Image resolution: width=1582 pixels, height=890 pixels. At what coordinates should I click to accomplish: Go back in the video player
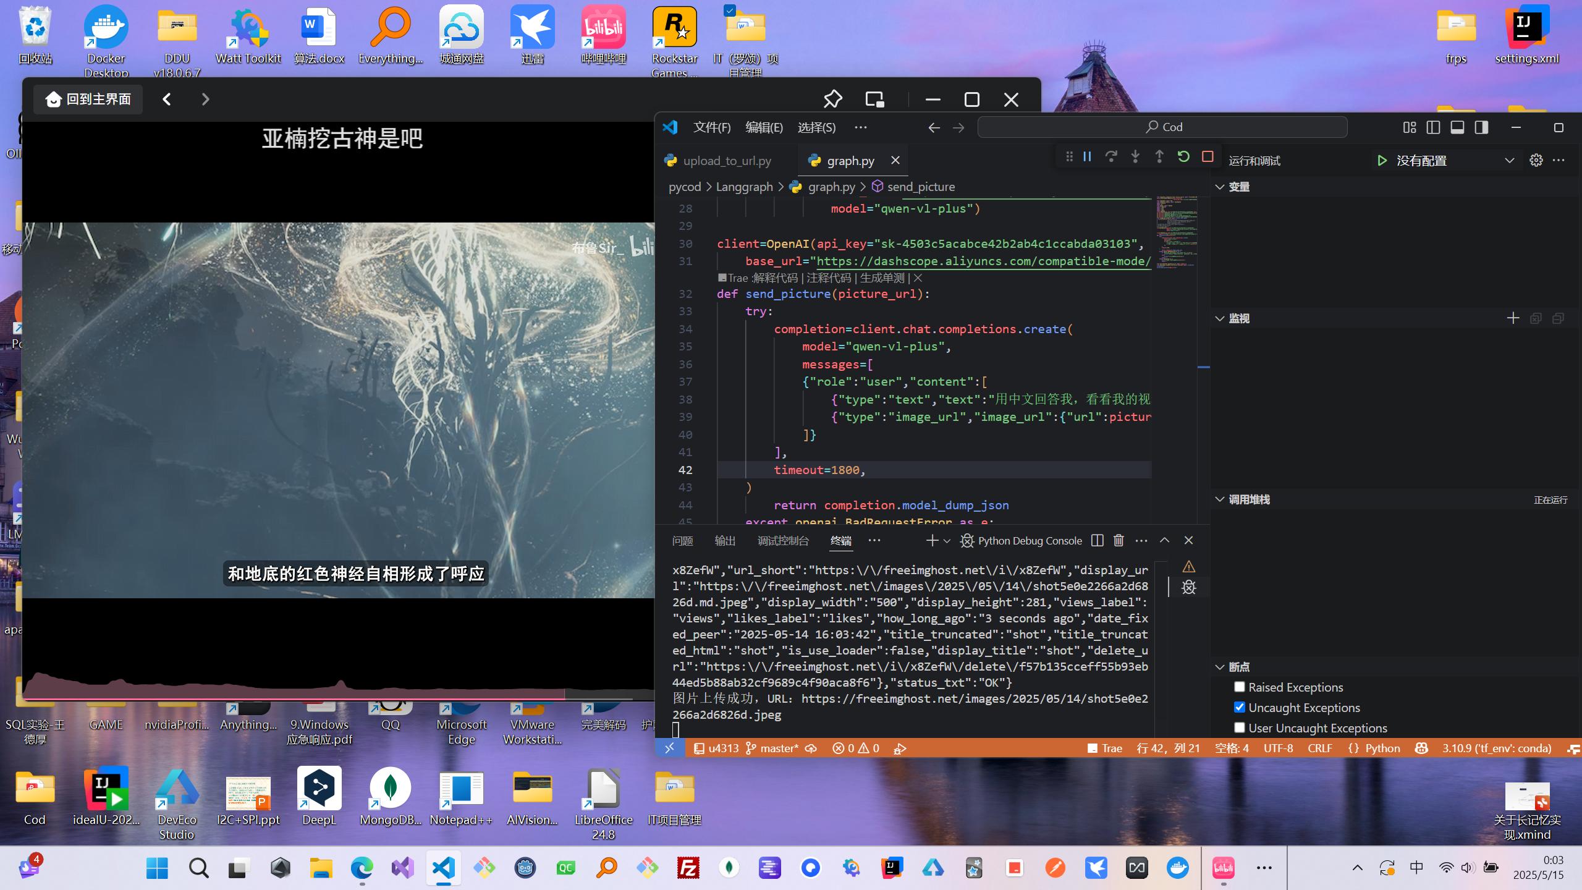(x=166, y=99)
